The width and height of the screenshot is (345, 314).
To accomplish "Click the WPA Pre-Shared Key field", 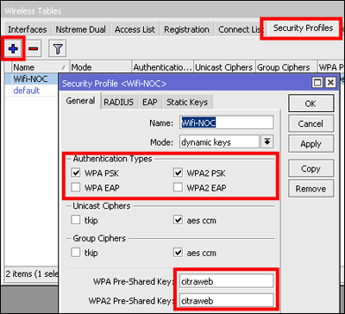I will (227, 281).
